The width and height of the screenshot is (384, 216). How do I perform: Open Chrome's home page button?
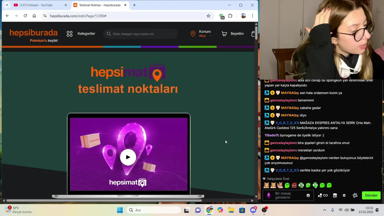(34, 16)
